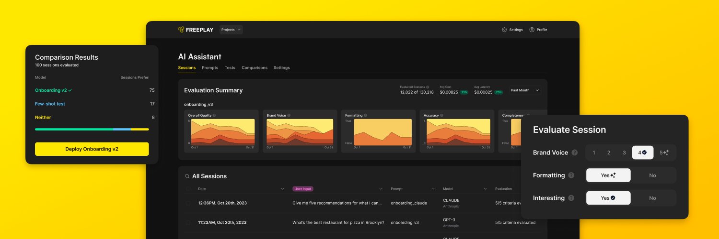The height and width of the screenshot is (239, 719).
Task: Select rating 4 for Brand Voice
Action: pos(642,153)
